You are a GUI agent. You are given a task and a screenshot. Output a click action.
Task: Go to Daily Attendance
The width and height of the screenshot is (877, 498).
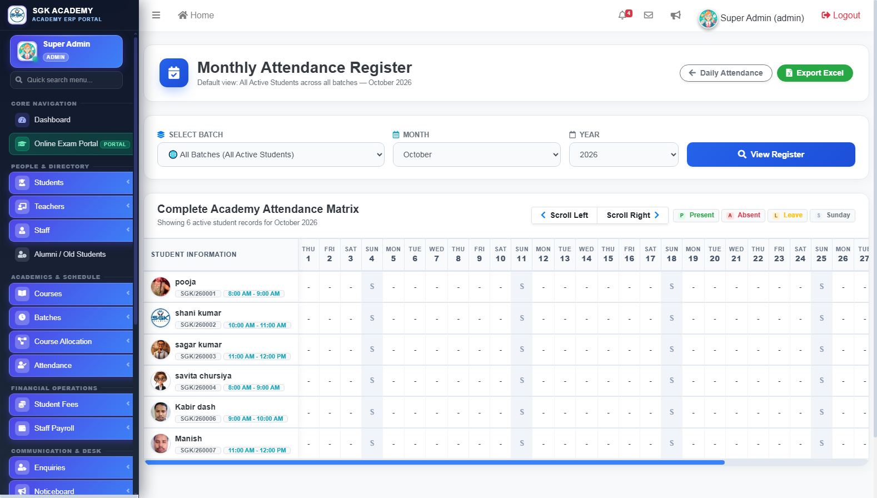(726, 73)
